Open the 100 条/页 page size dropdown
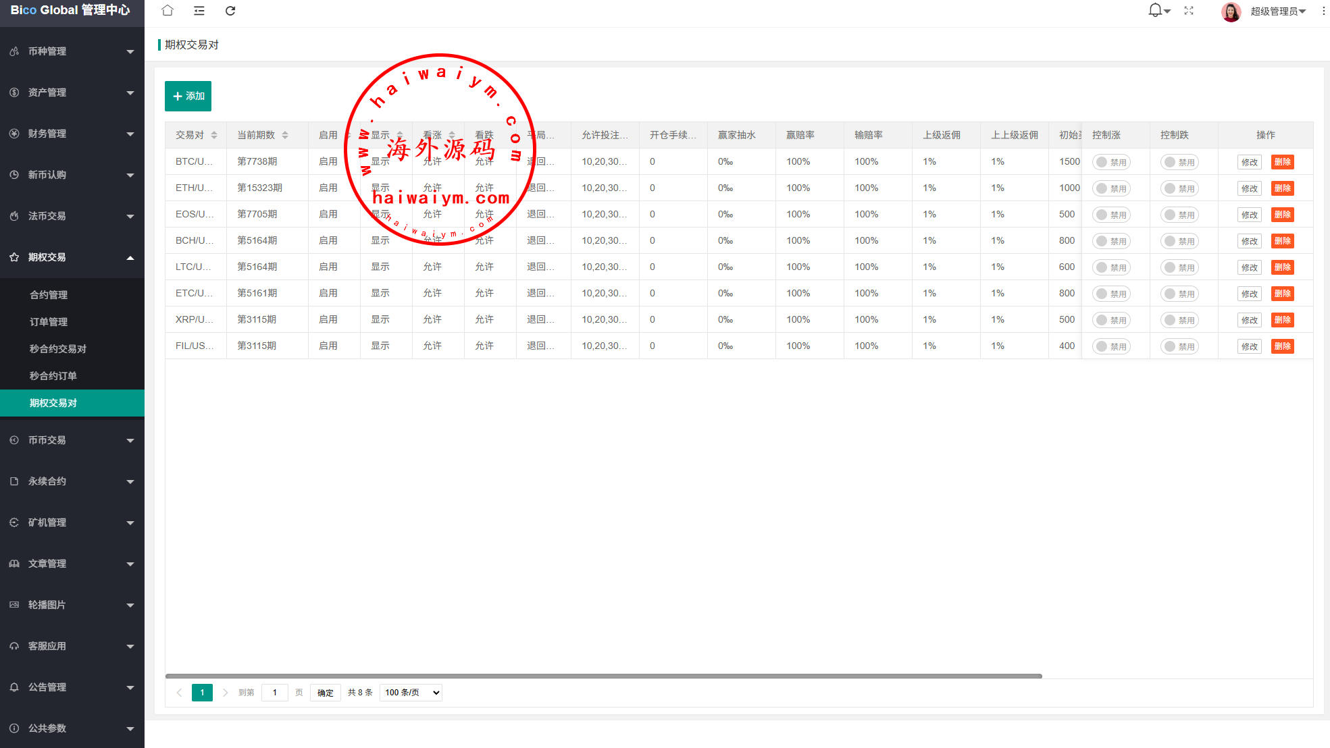 click(x=411, y=693)
